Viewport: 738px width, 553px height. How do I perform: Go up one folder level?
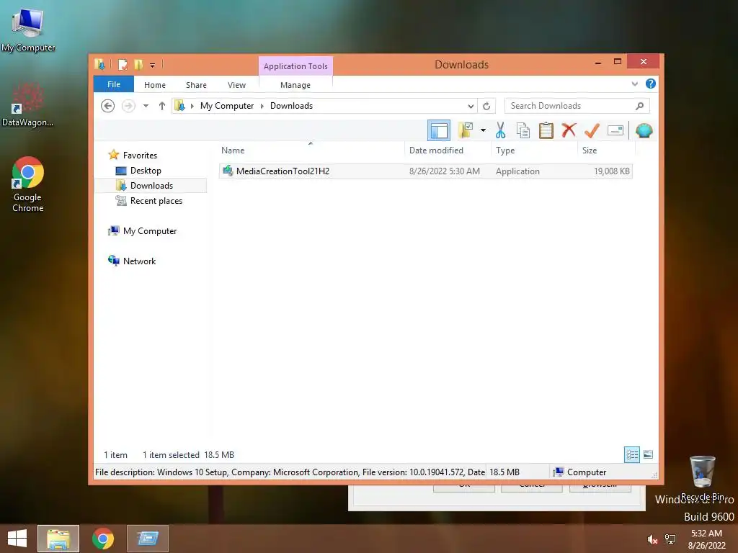pyautogui.click(x=162, y=106)
